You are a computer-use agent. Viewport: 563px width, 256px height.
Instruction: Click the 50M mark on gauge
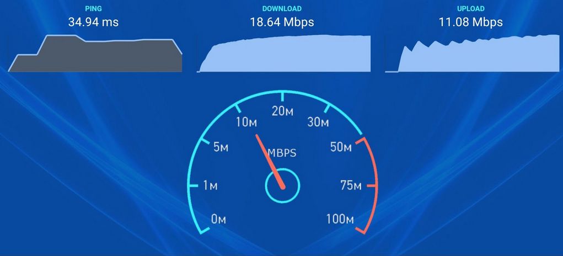[x=341, y=147]
